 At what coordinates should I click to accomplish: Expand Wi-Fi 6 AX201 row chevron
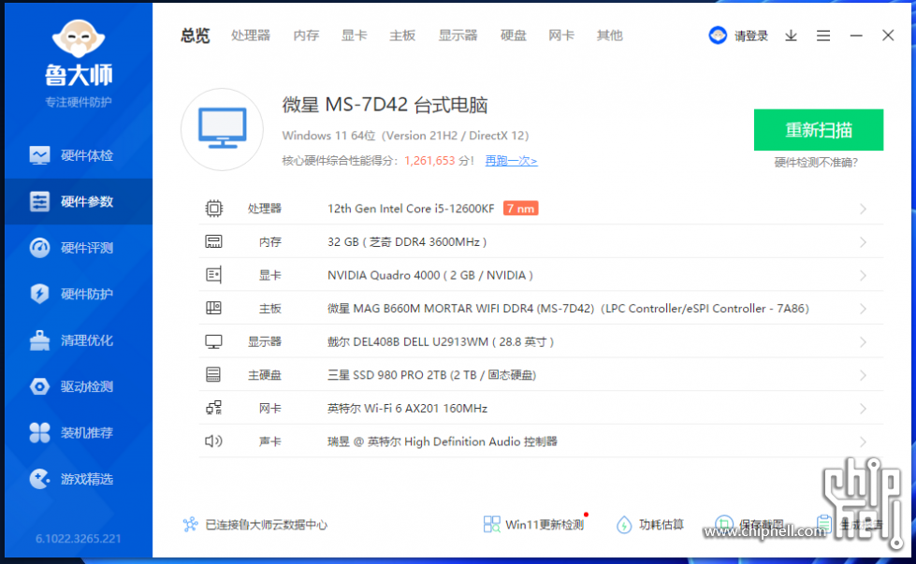pyautogui.click(x=863, y=408)
